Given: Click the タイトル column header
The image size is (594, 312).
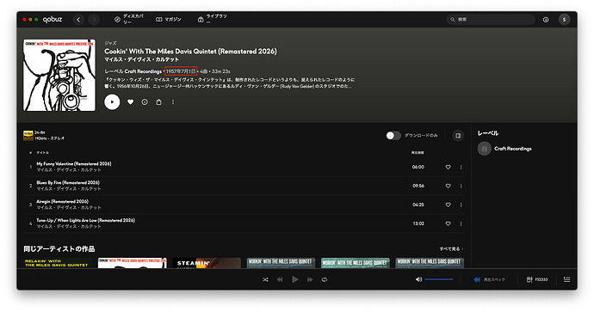Looking at the screenshot, I should click(42, 153).
